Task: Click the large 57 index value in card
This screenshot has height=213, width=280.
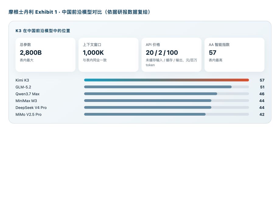Action: tap(212, 53)
